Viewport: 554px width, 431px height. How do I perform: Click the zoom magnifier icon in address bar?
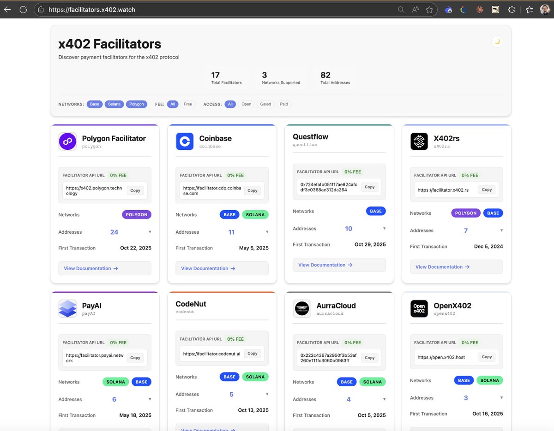(401, 9)
